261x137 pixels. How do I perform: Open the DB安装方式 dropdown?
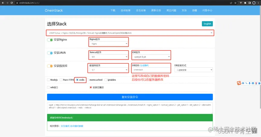pos(194,70)
